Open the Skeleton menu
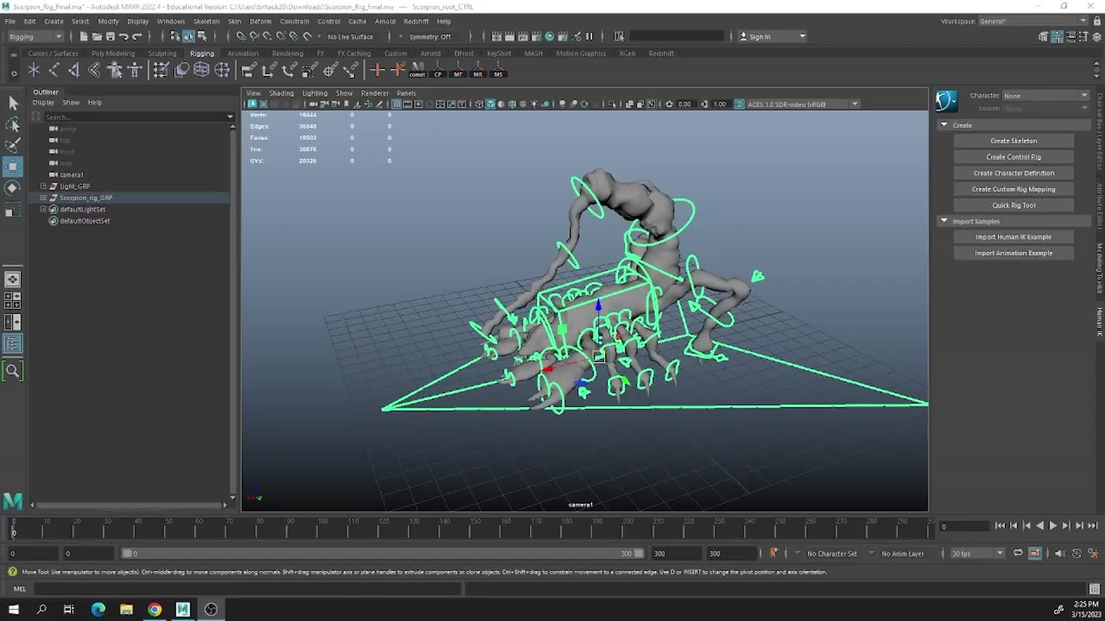This screenshot has width=1105, height=621. 206,21
